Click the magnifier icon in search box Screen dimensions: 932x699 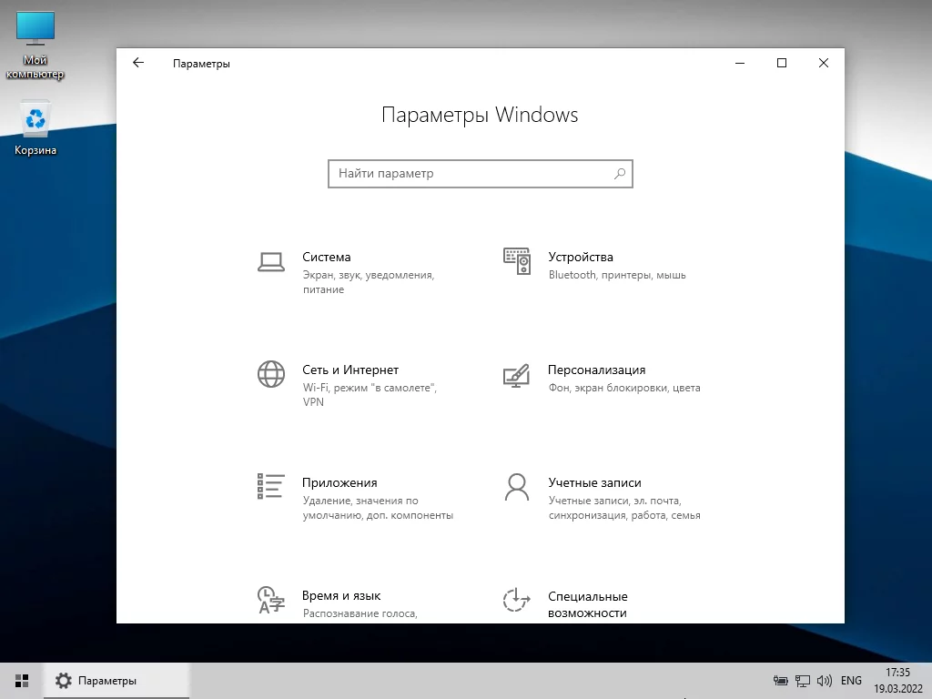pos(619,174)
